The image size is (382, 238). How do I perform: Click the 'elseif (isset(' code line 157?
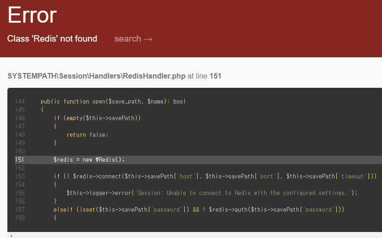pyautogui.click(x=199, y=209)
